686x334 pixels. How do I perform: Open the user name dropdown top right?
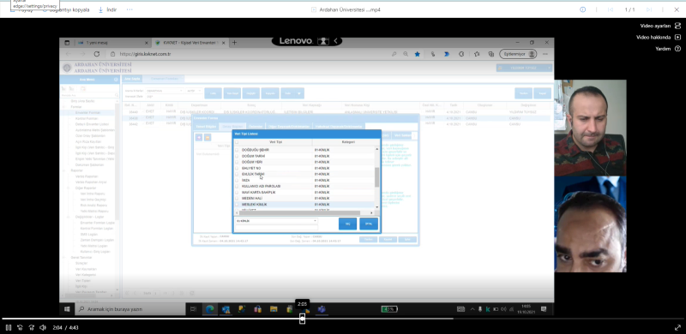point(524,68)
